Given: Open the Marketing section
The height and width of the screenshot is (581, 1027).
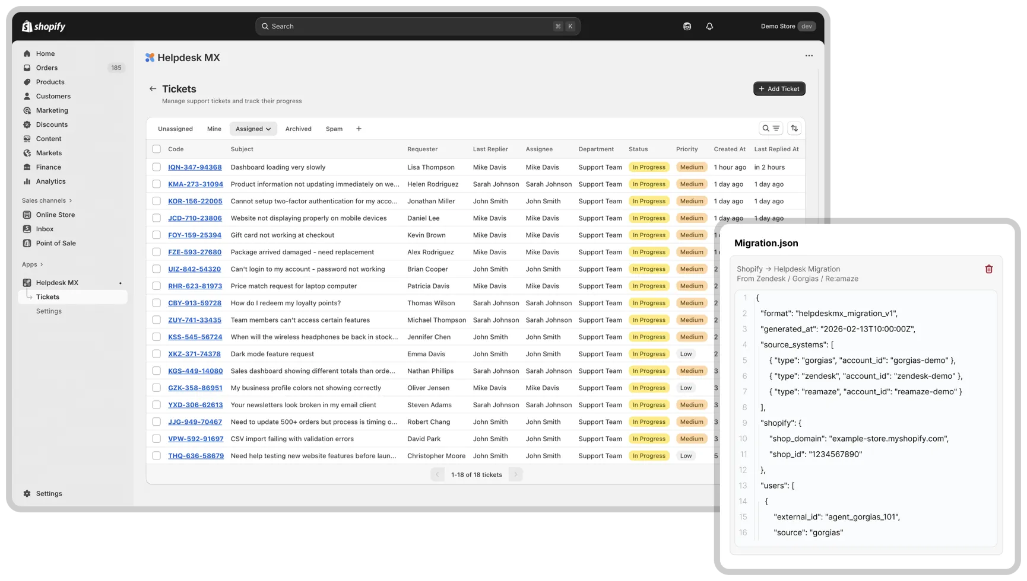Looking at the screenshot, I should coord(52,110).
